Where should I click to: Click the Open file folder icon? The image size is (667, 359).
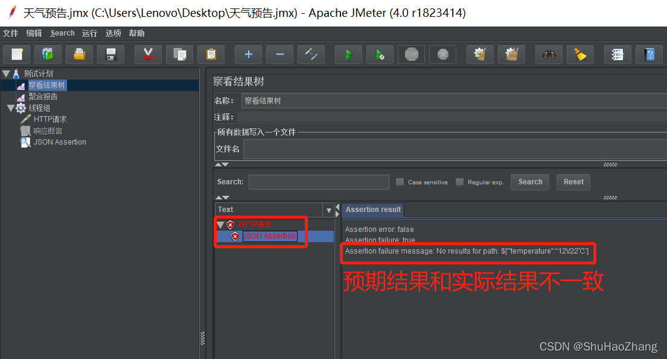point(79,54)
